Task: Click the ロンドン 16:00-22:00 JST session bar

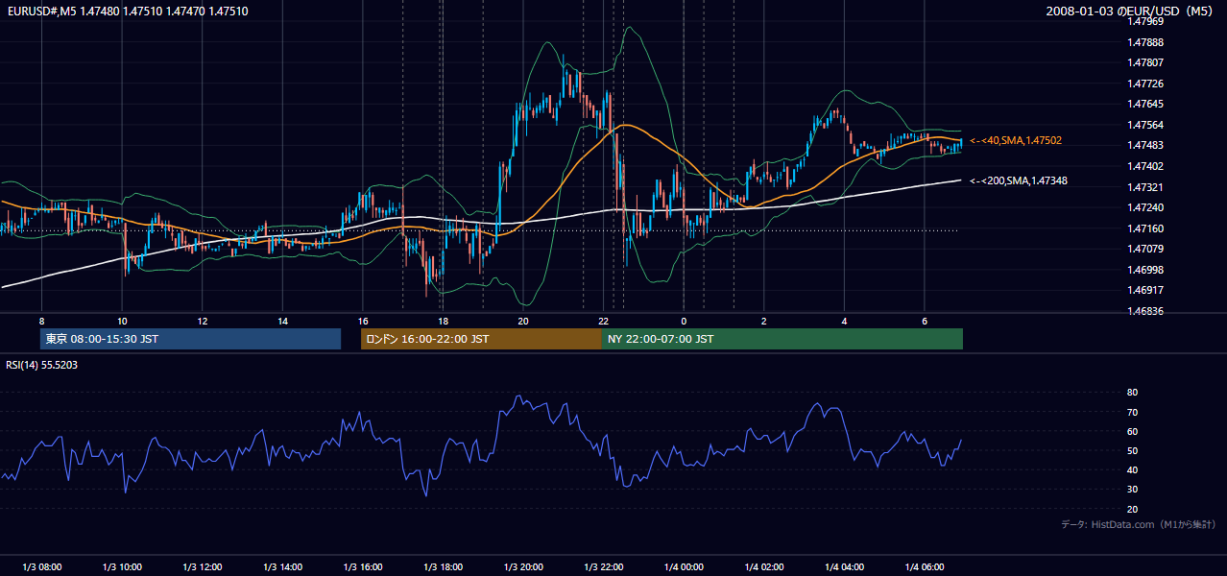Action: [x=481, y=339]
